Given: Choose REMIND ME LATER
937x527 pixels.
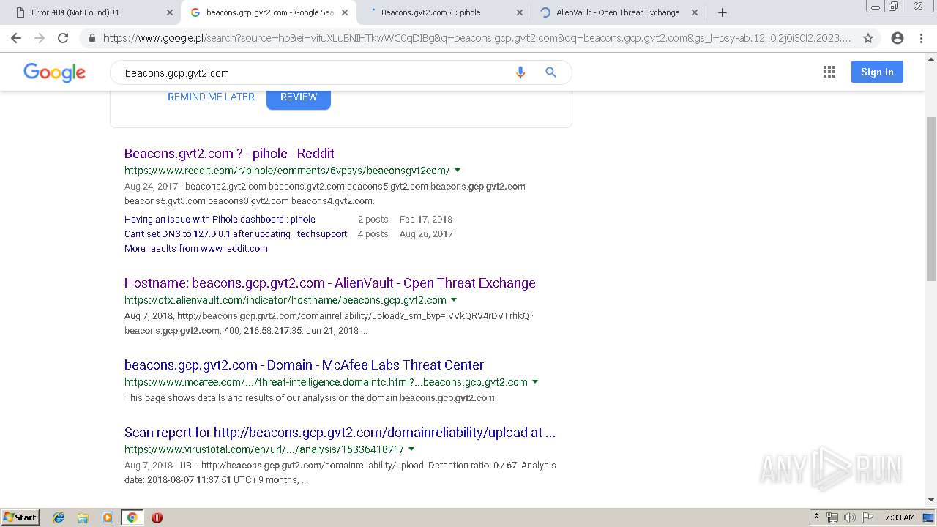Looking at the screenshot, I should tap(211, 97).
